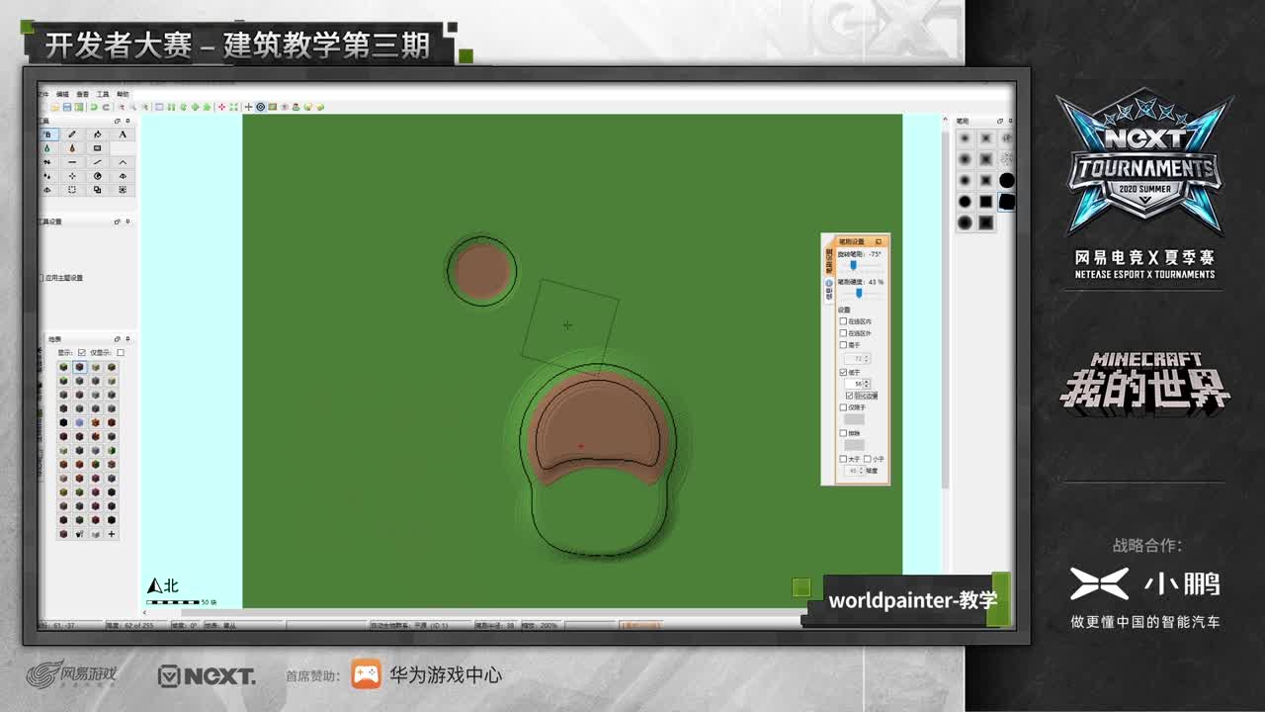
Task: Click the + button to add a custom terrain
Action: pos(112,533)
